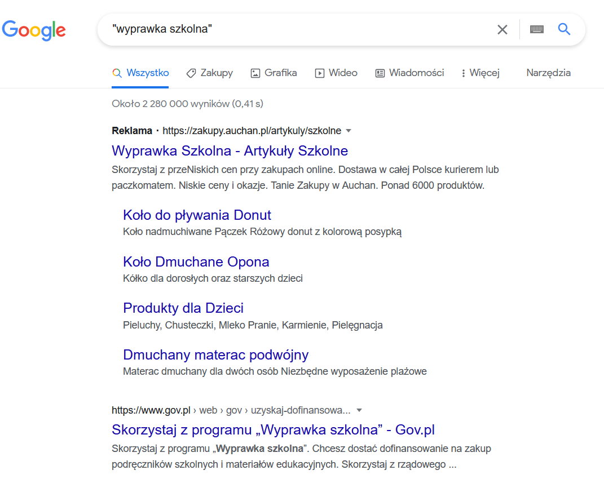Open the on-screen keyboard icon
The image size is (604, 479).
point(536,29)
